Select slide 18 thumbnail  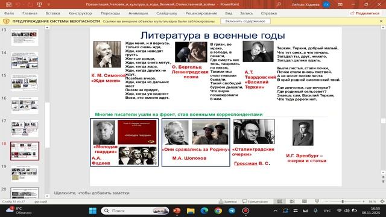point(25,151)
